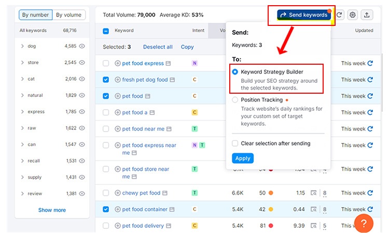Enable Clear selection after sending
This screenshot has height=233, width=389.
[x=235, y=143]
